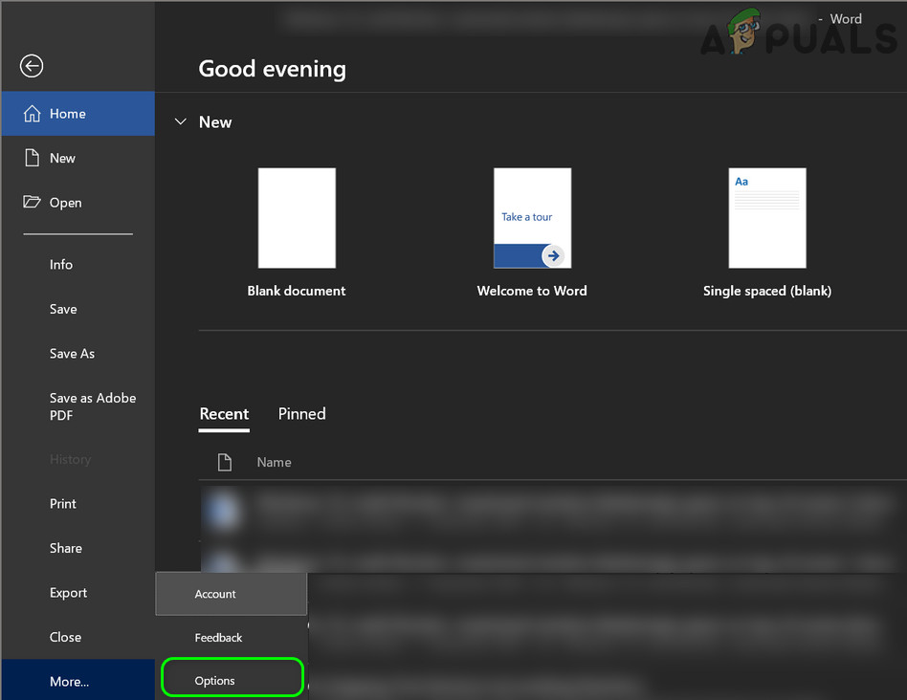Screen dimensions: 907x700
Task: Click the arrow button on Take a tour
Action: 554,255
